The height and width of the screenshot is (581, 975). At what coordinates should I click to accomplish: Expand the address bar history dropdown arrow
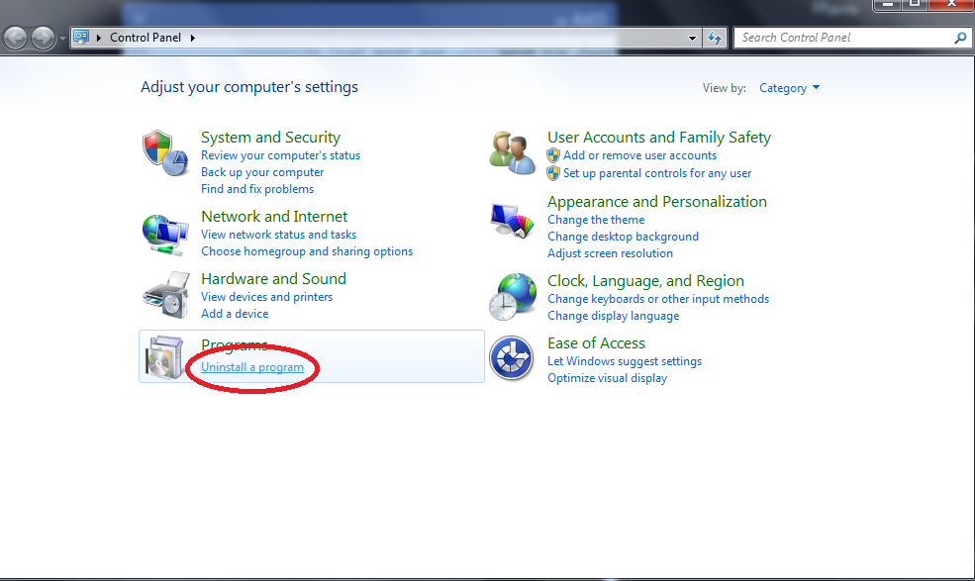coord(692,38)
